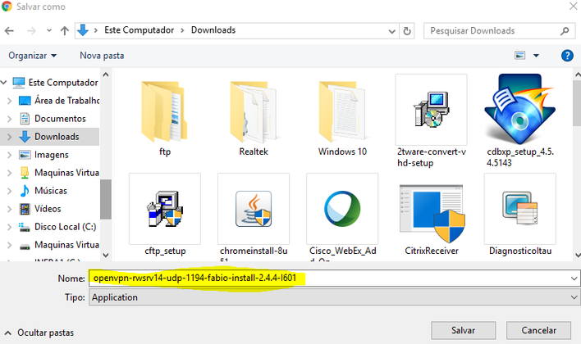581x344 pixels.
Task: Click the navigation pane scrollbar thumb
Action: (106, 199)
